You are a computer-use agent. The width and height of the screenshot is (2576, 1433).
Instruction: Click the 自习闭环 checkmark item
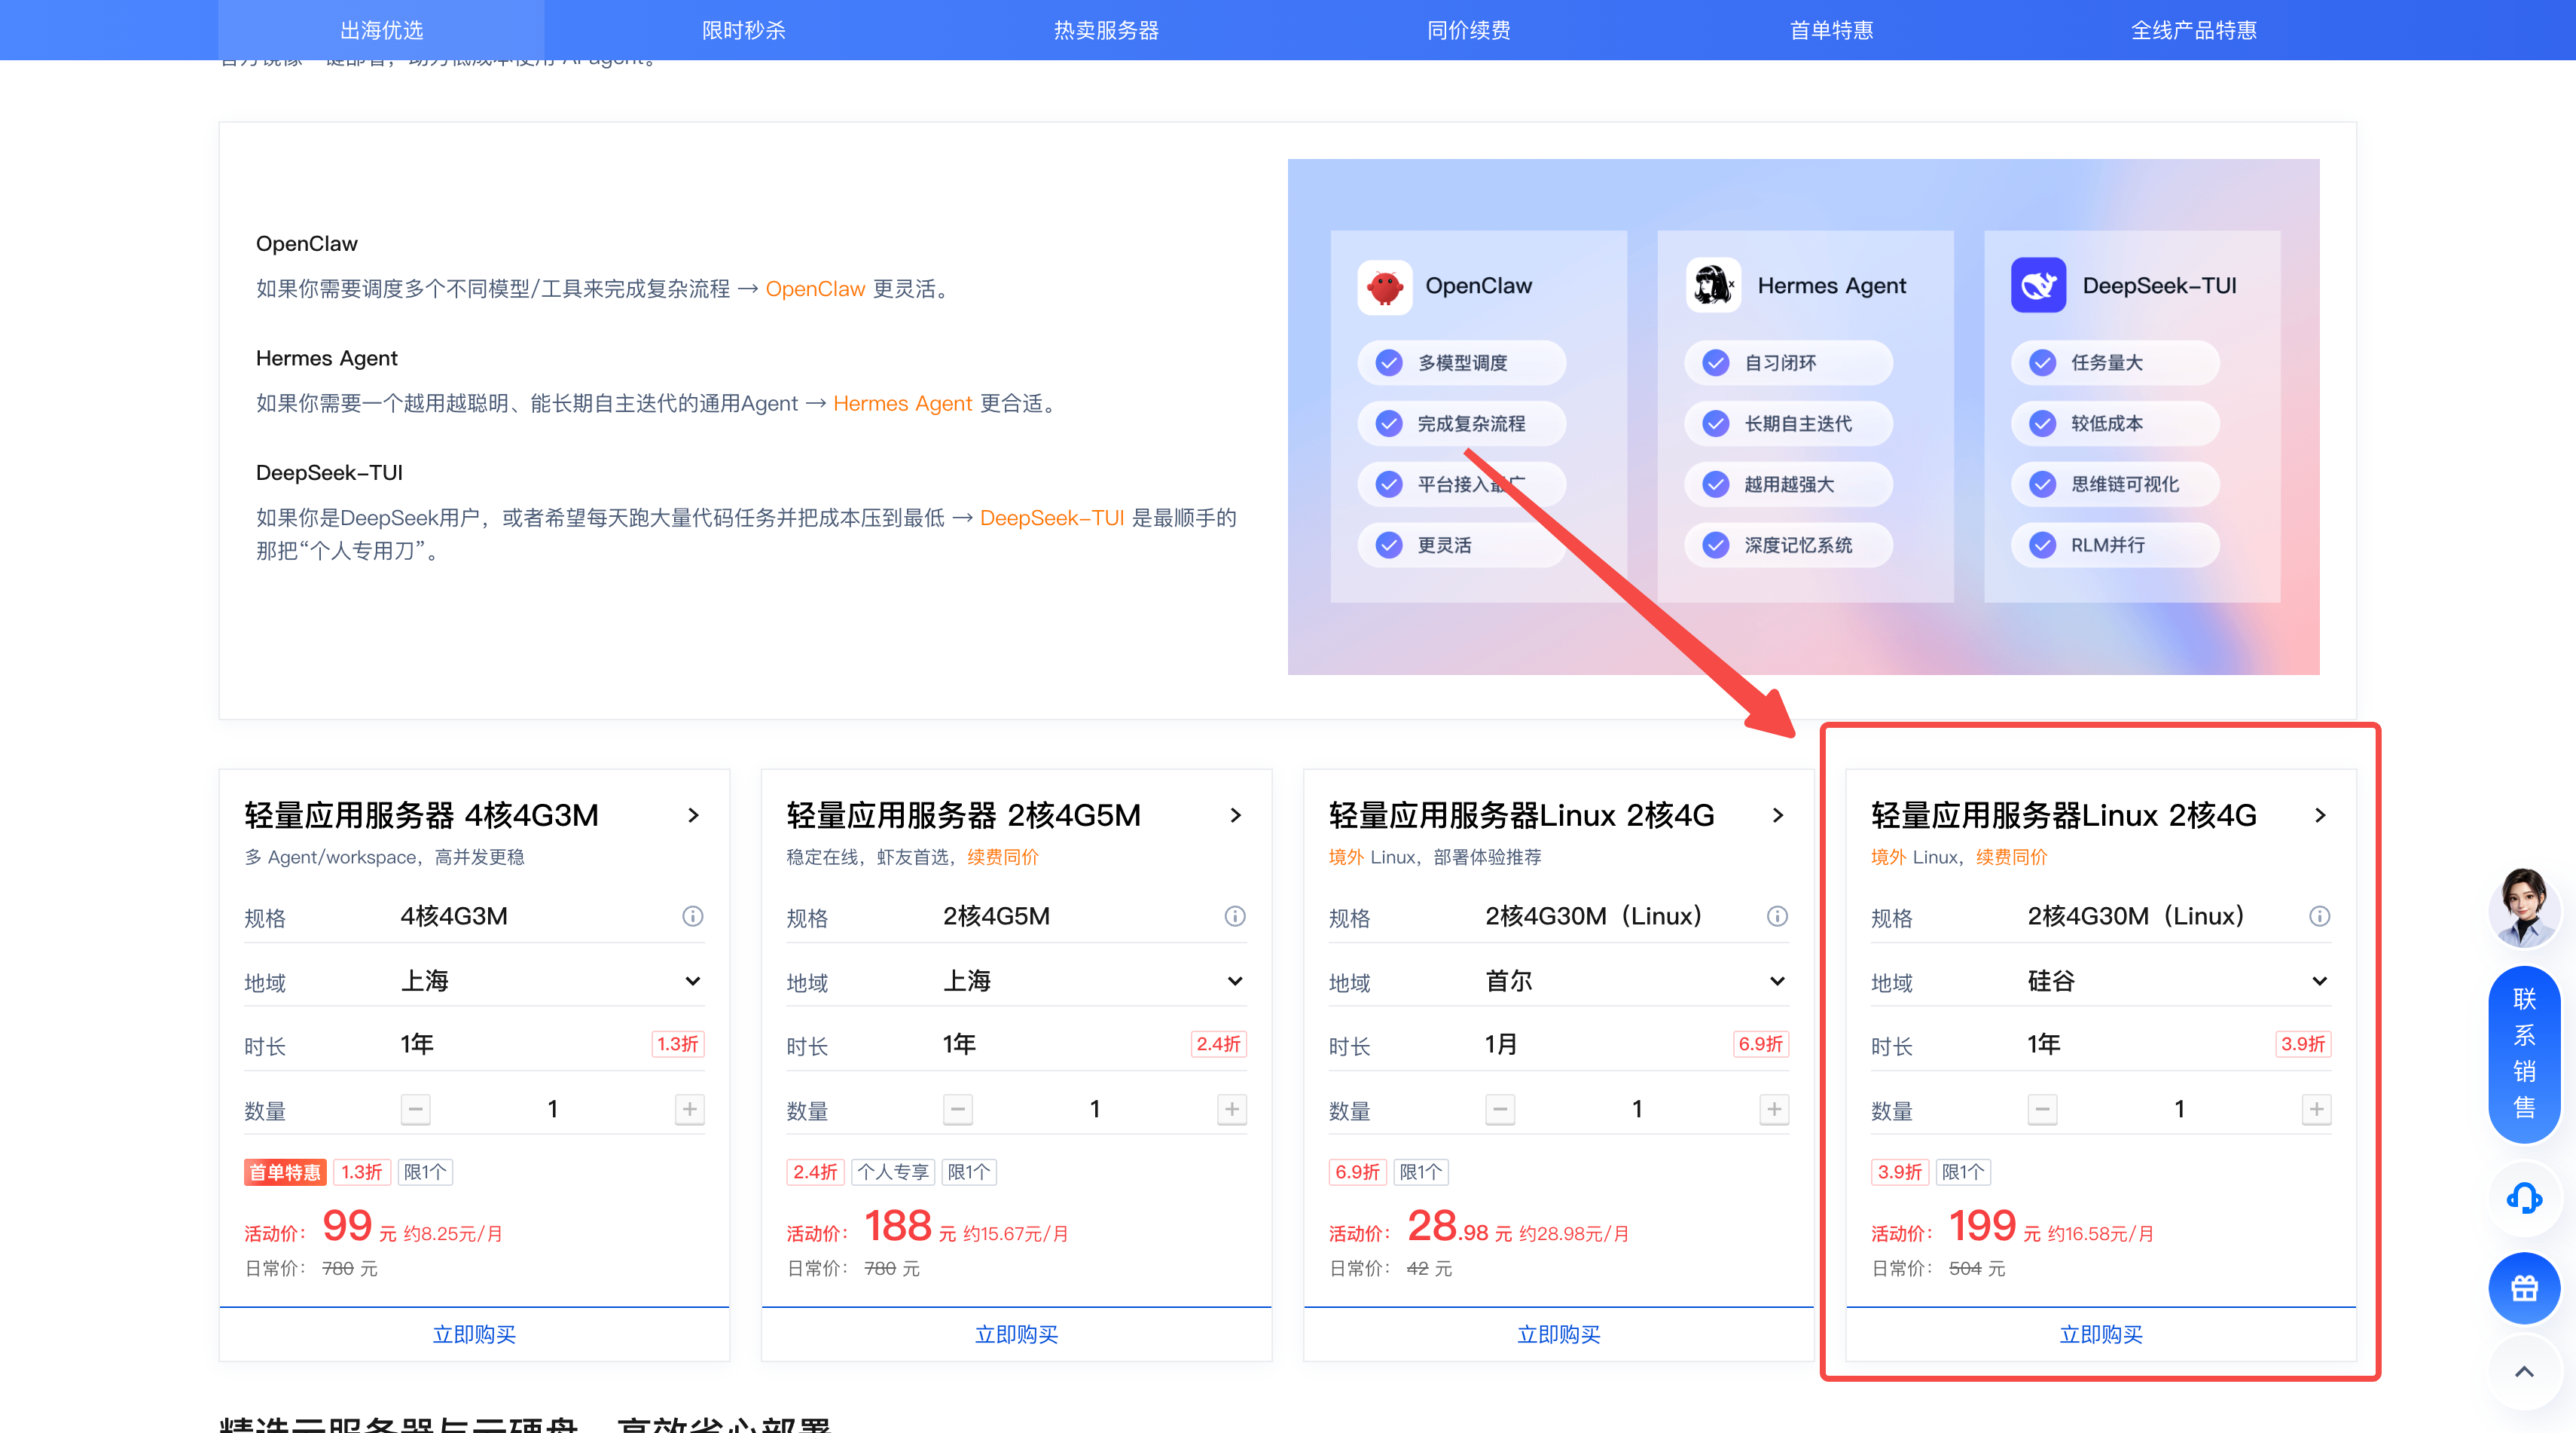(1788, 363)
